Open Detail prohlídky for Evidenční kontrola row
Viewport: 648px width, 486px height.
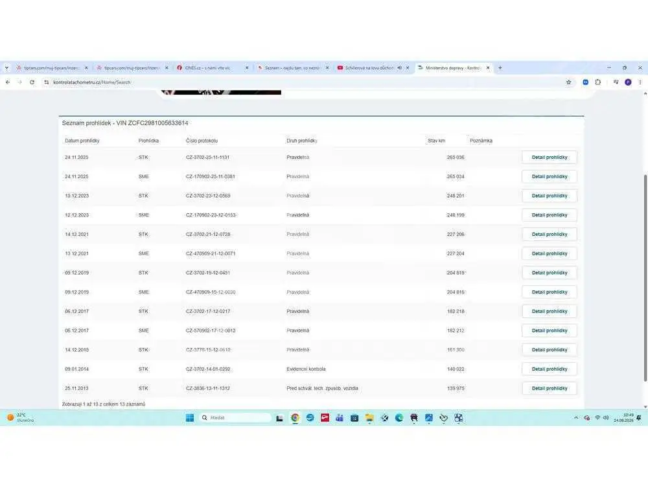pos(550,369)
